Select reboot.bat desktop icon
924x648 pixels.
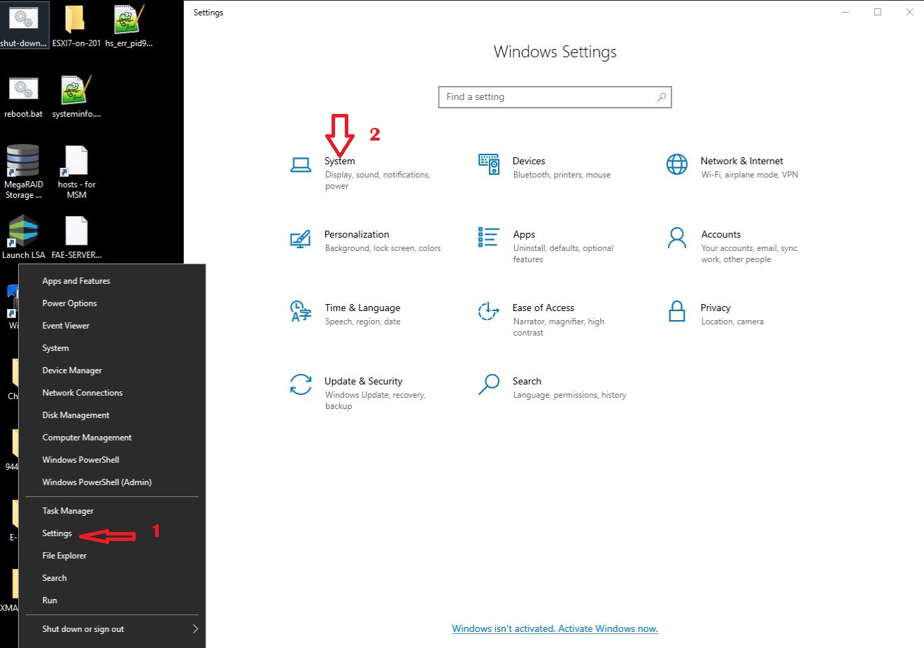[23, 89]
